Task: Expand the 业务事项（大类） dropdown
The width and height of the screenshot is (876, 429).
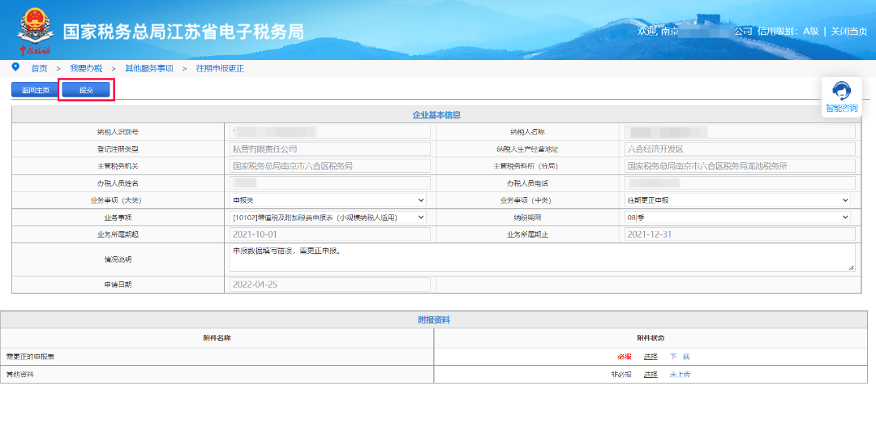Action: [328, 200]
